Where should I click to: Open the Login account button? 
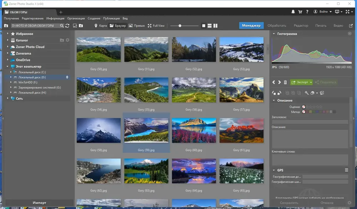click(x=322, y=12)
